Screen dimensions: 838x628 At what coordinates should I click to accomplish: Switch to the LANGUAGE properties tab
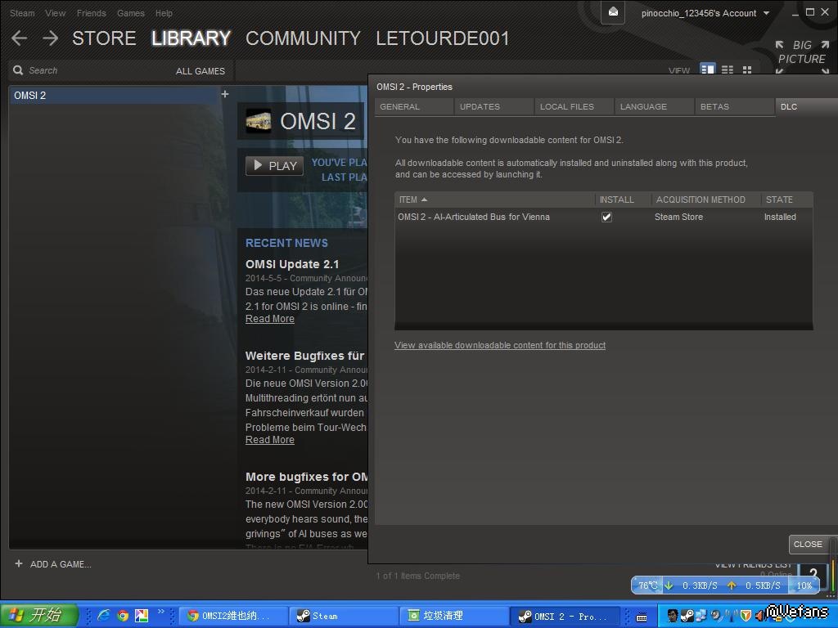655,107
